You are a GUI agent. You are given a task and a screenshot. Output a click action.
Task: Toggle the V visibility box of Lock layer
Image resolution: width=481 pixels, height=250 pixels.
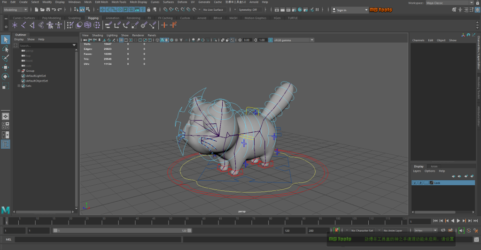tap(415, 183)
